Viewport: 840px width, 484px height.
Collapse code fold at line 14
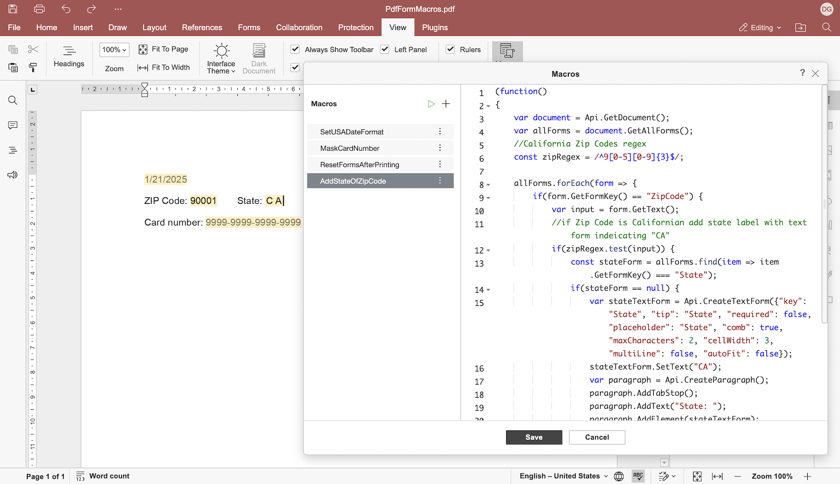point(489,290)
